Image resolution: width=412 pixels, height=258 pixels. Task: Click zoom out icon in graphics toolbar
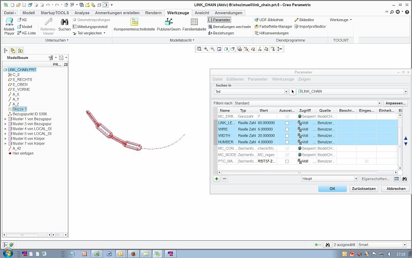click(212, 49)
